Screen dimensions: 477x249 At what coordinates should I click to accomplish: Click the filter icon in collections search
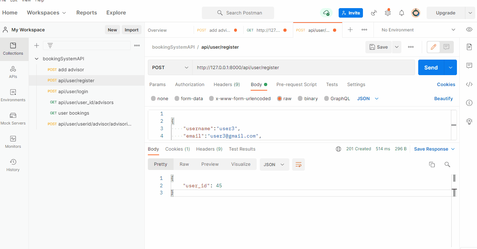[x=50, y=45]
